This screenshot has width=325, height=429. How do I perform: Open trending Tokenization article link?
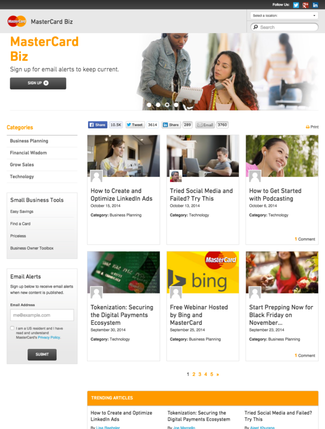click(x=198, y=416)
